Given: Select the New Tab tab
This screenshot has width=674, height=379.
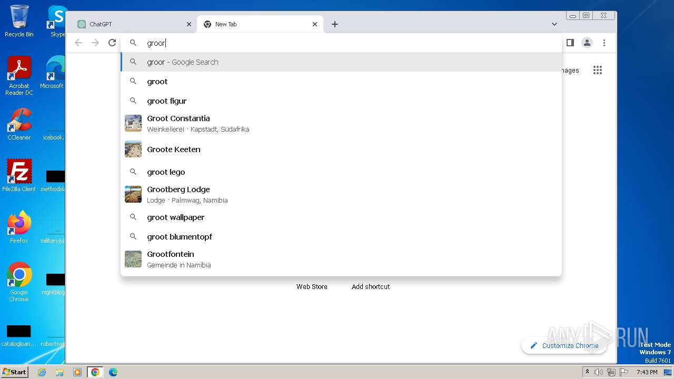Looking at the screenshot, I should [260, 24].
